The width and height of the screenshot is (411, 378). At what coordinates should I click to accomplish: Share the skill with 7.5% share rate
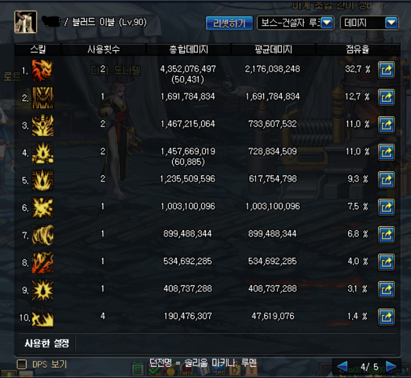387,207
